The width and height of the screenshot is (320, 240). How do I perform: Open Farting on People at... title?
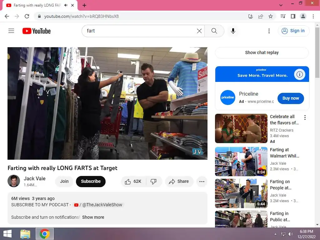281,185
